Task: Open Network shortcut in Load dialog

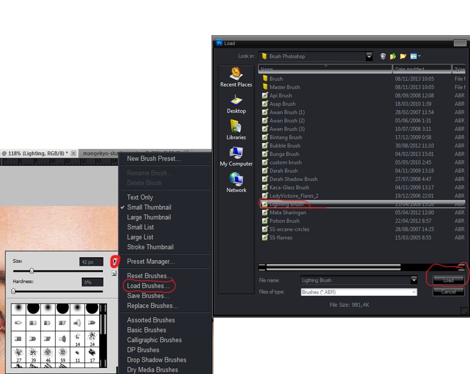Action: tap(236, 183)
